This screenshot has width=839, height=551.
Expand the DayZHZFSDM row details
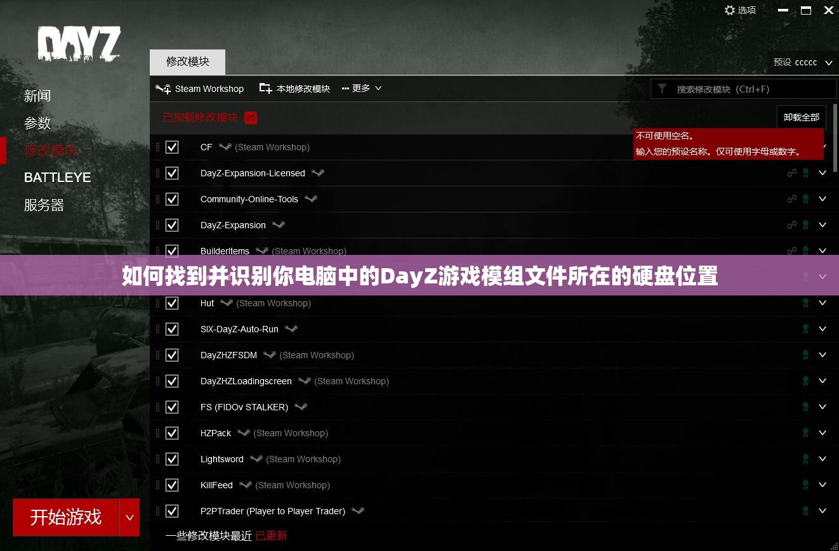[x=823, y=355]
